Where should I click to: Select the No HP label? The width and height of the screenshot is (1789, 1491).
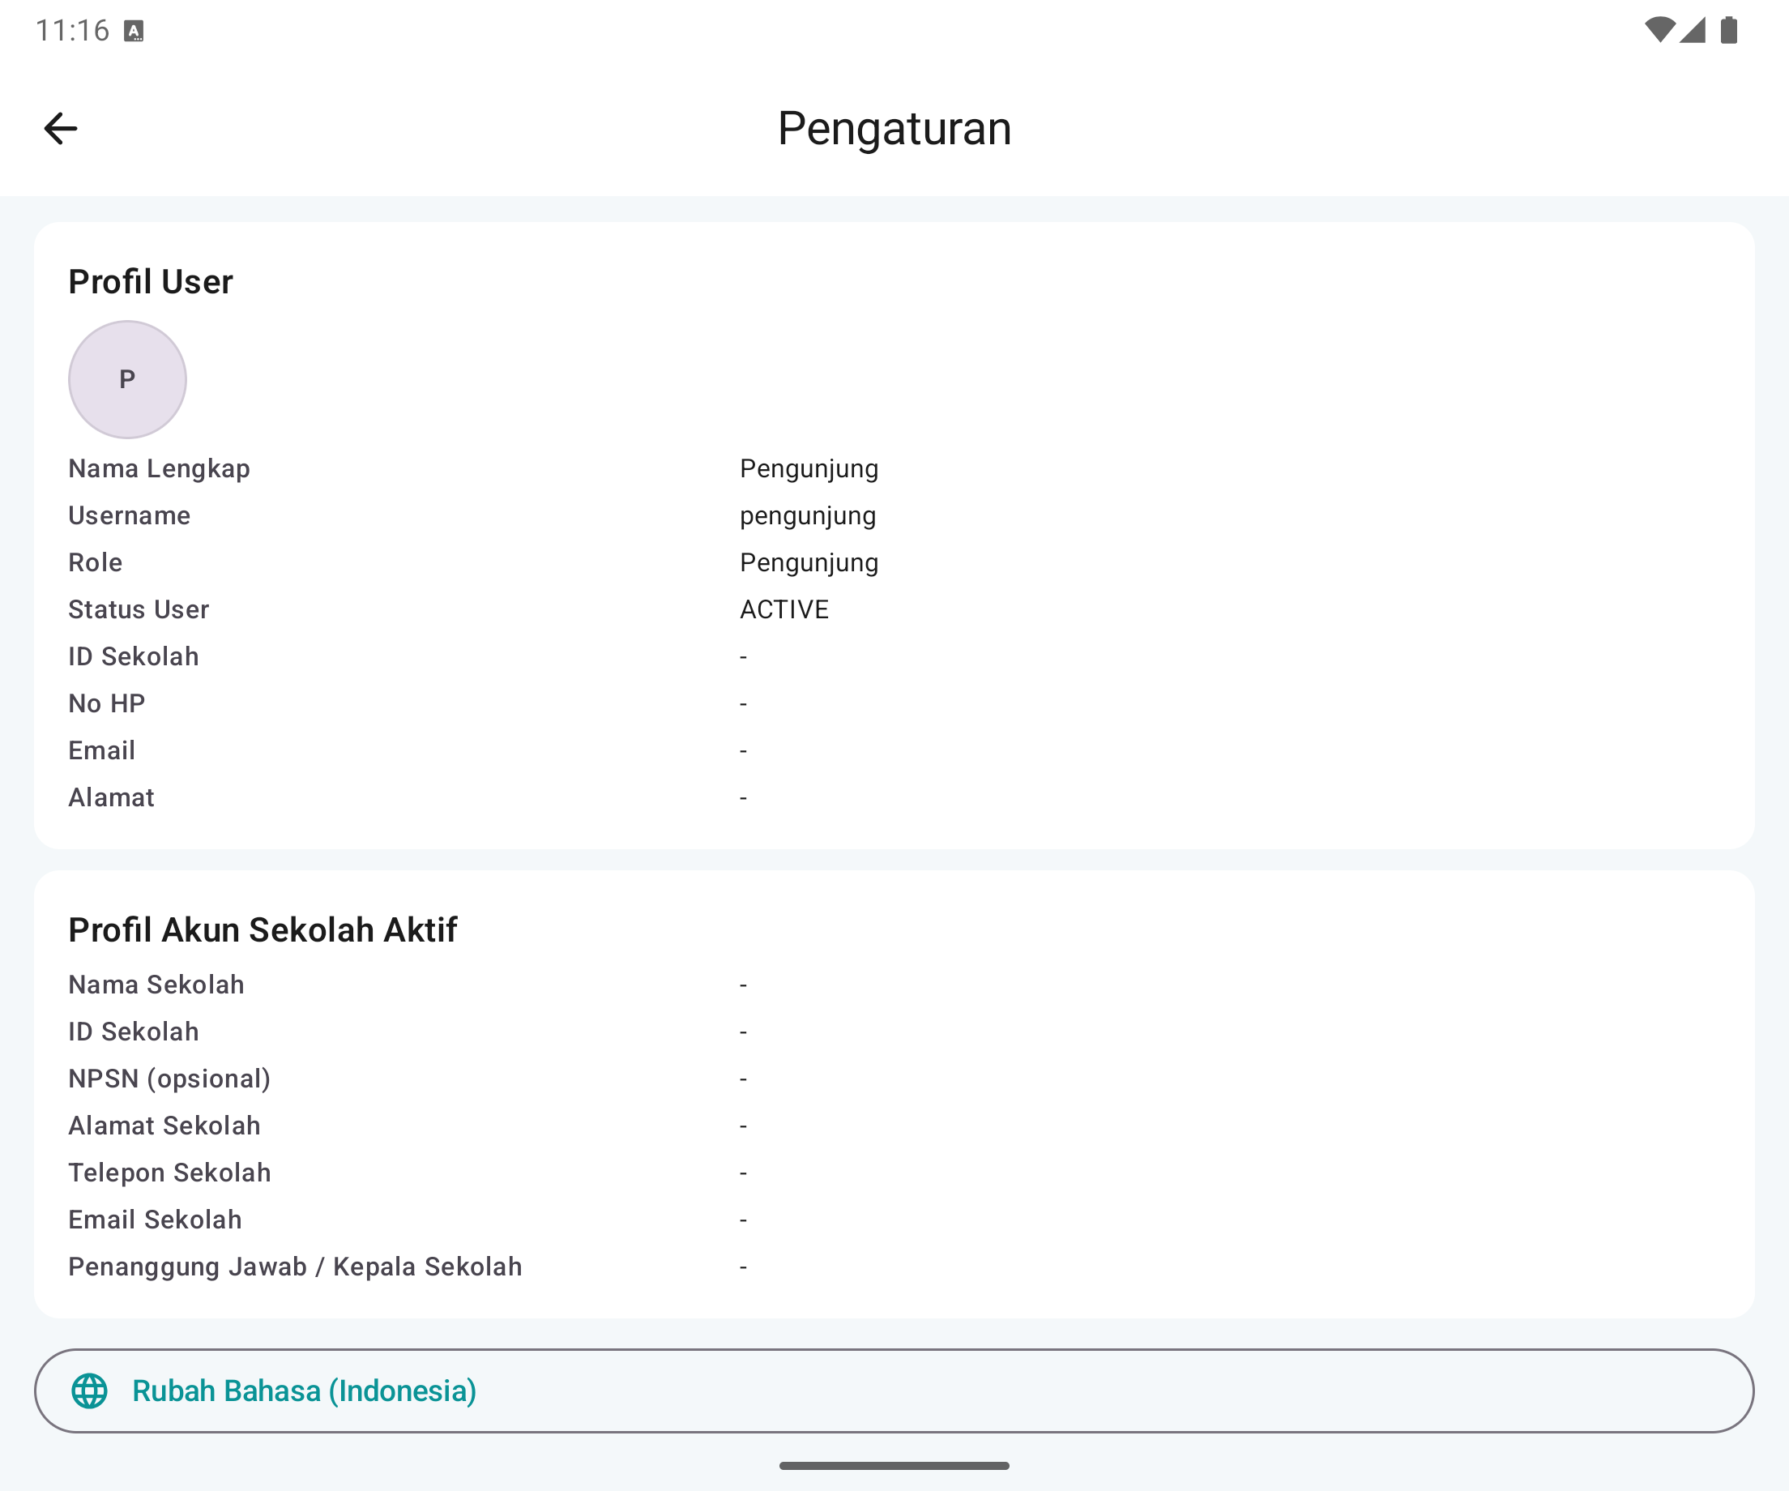(107, 703)
